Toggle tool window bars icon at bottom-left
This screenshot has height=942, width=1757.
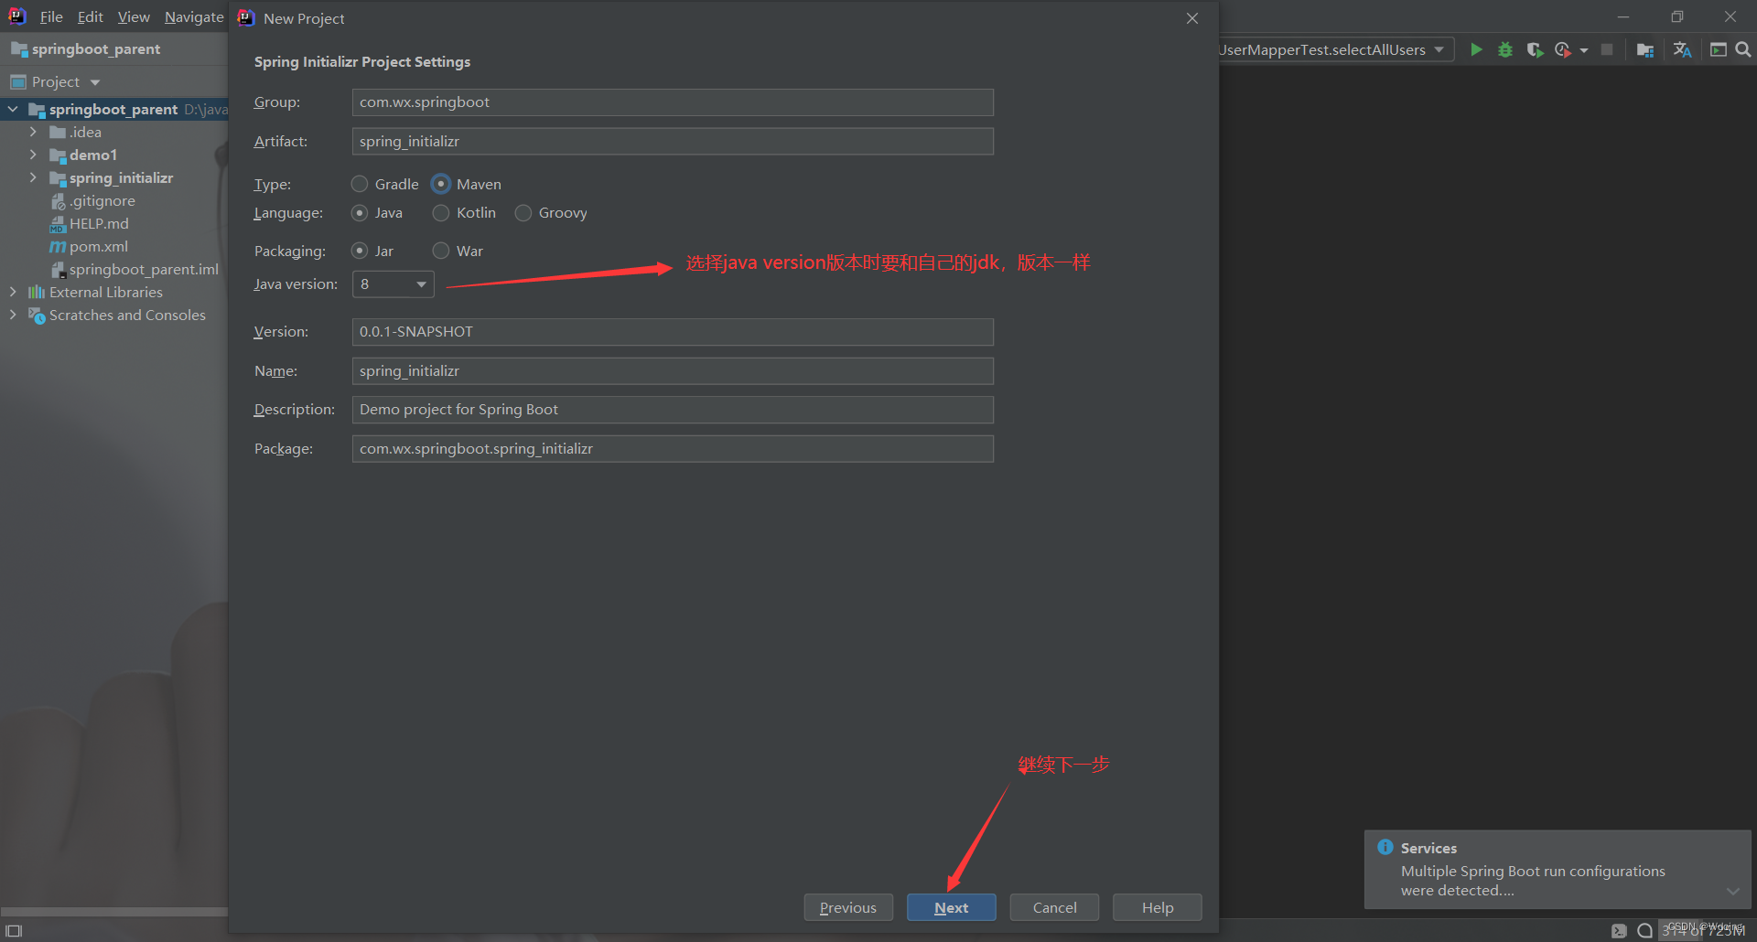pyautogui.click(x=14, y=931)
